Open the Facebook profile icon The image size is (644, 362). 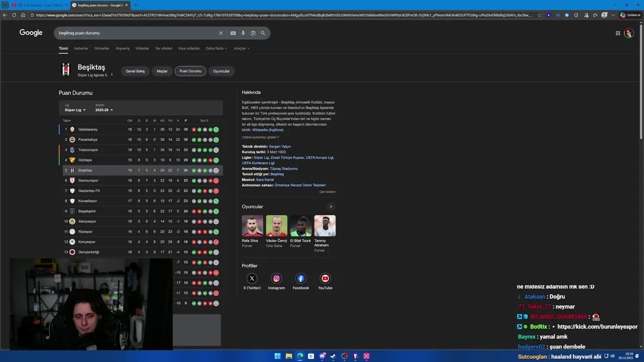click(301, 278)
